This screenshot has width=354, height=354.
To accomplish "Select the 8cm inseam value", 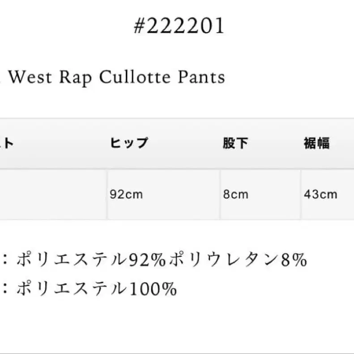I will 235,195.
